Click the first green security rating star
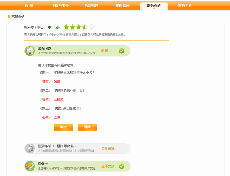Viewport: 230px width, 176px height. (x=66, y=27)
